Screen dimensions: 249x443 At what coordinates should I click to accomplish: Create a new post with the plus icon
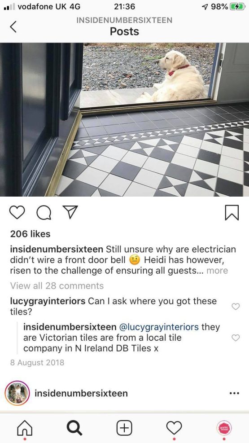click(x=125, y=428)
